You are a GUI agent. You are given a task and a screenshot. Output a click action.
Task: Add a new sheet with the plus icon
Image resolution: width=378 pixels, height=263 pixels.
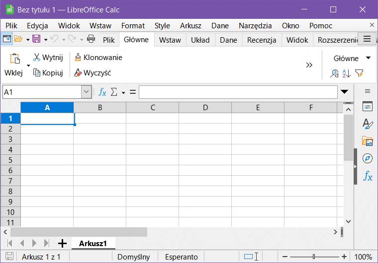point(62,243)
